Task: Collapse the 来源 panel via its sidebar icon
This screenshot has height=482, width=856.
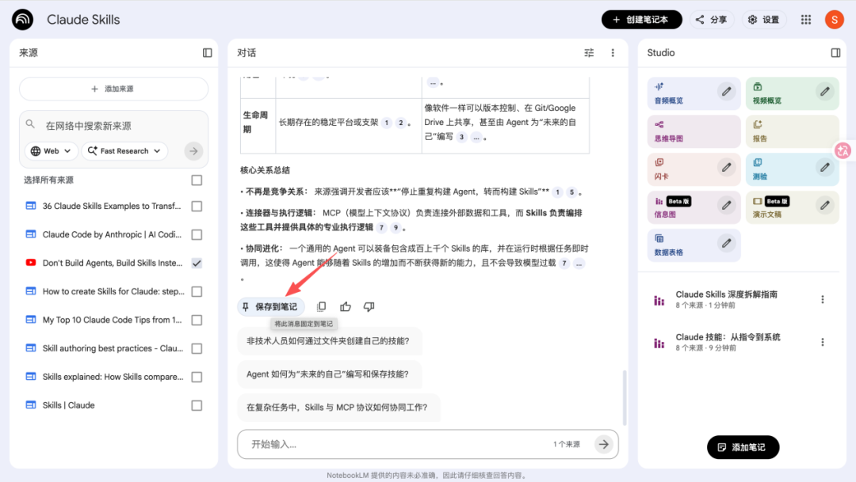Action: (208, 53)
